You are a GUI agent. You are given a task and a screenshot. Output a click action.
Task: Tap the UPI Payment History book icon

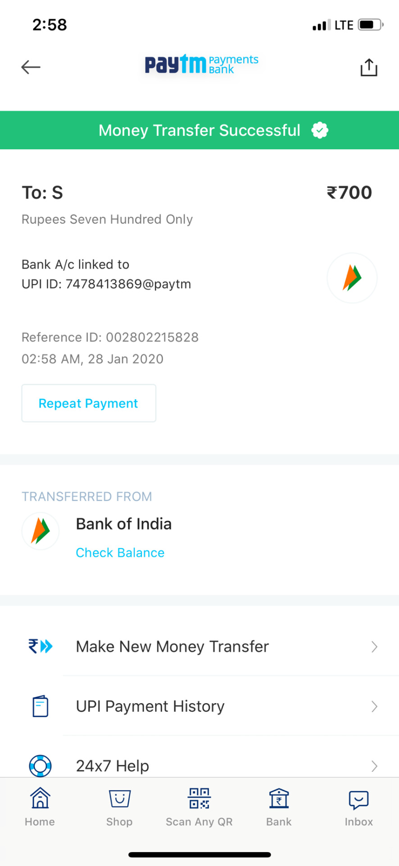tap(41, 706)
